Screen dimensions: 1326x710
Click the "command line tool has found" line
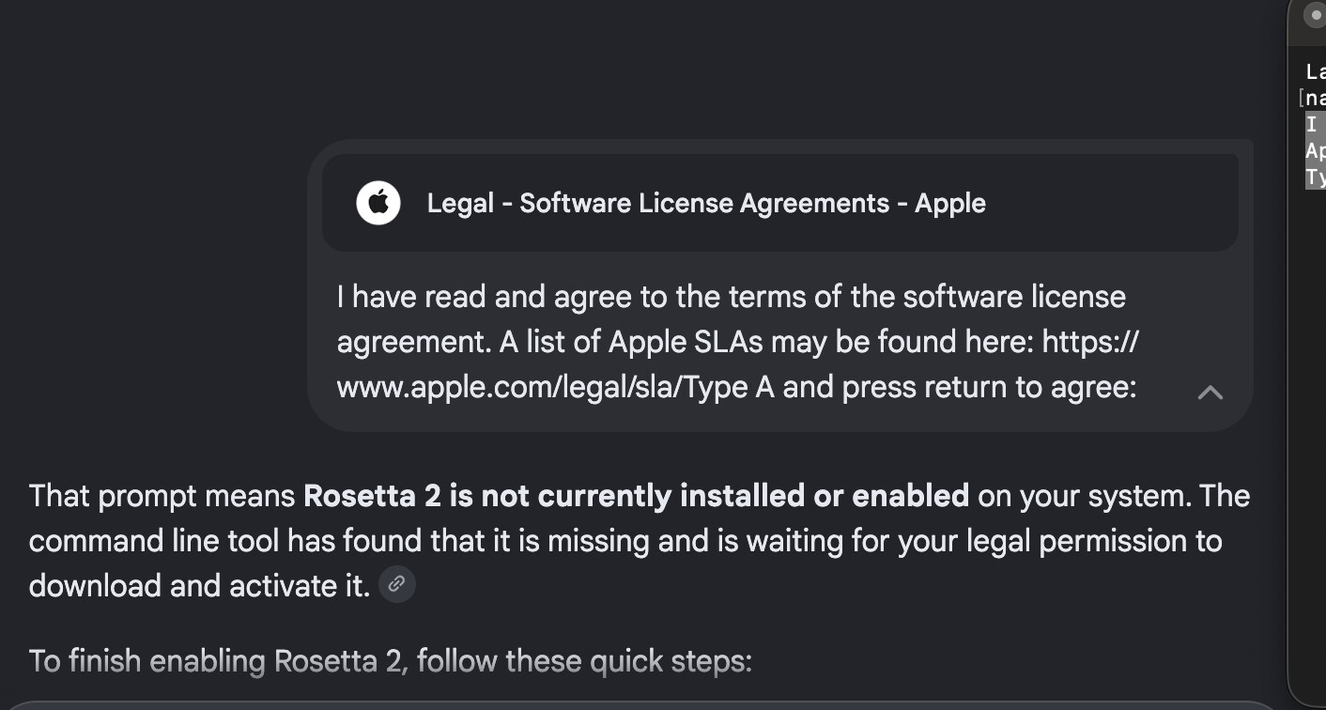point(625,541)
